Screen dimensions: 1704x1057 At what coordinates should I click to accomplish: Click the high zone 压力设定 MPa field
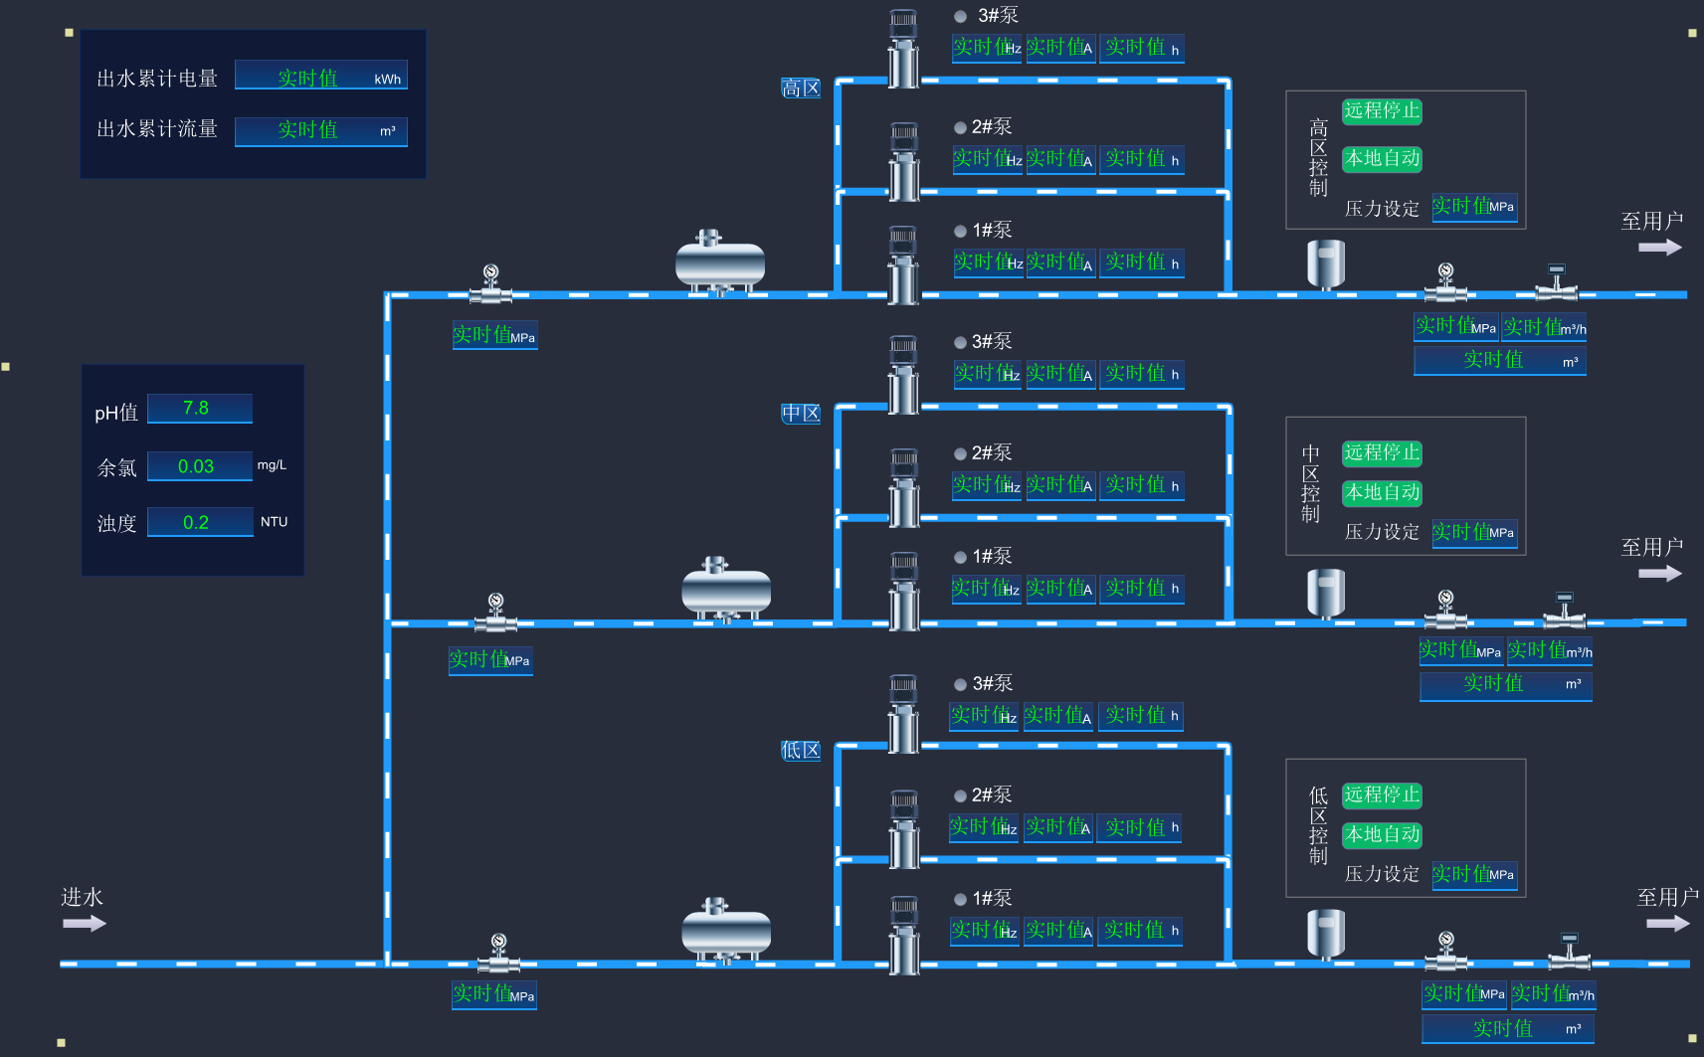(1474, 207)
